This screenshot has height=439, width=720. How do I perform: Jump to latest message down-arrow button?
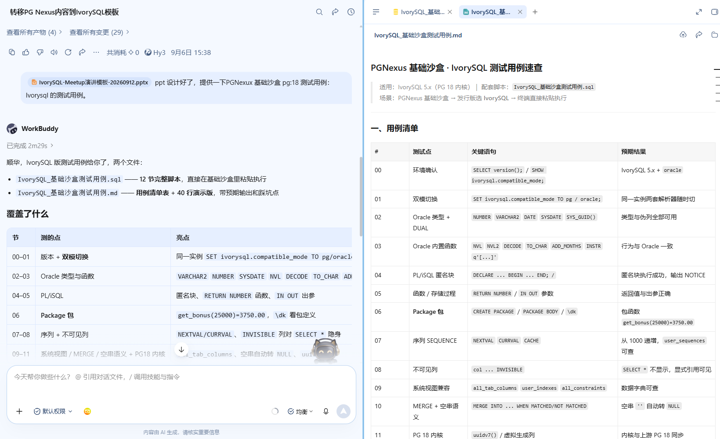pos(181,350)
